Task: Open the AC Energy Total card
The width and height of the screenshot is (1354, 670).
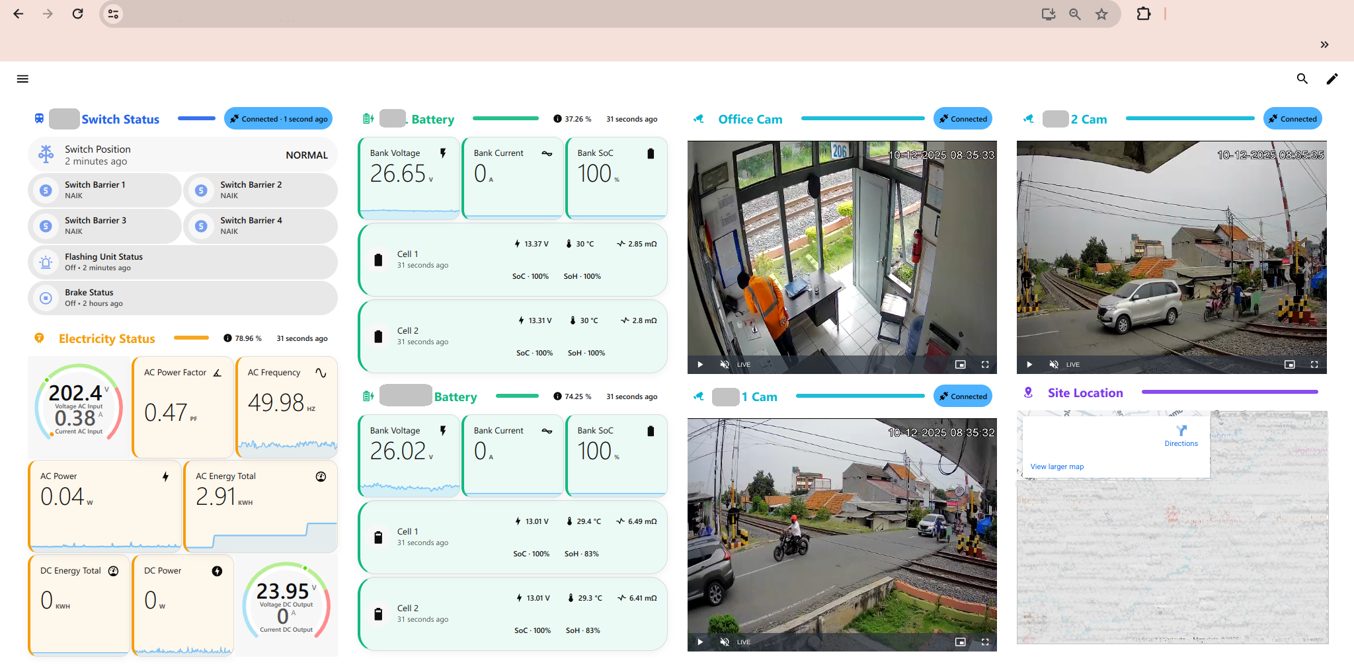Action: point(260,506)
